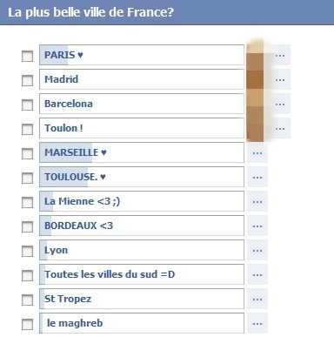Open the ellipsis menu beside PARIS
The image size is (334, 337).
(280, 55)
